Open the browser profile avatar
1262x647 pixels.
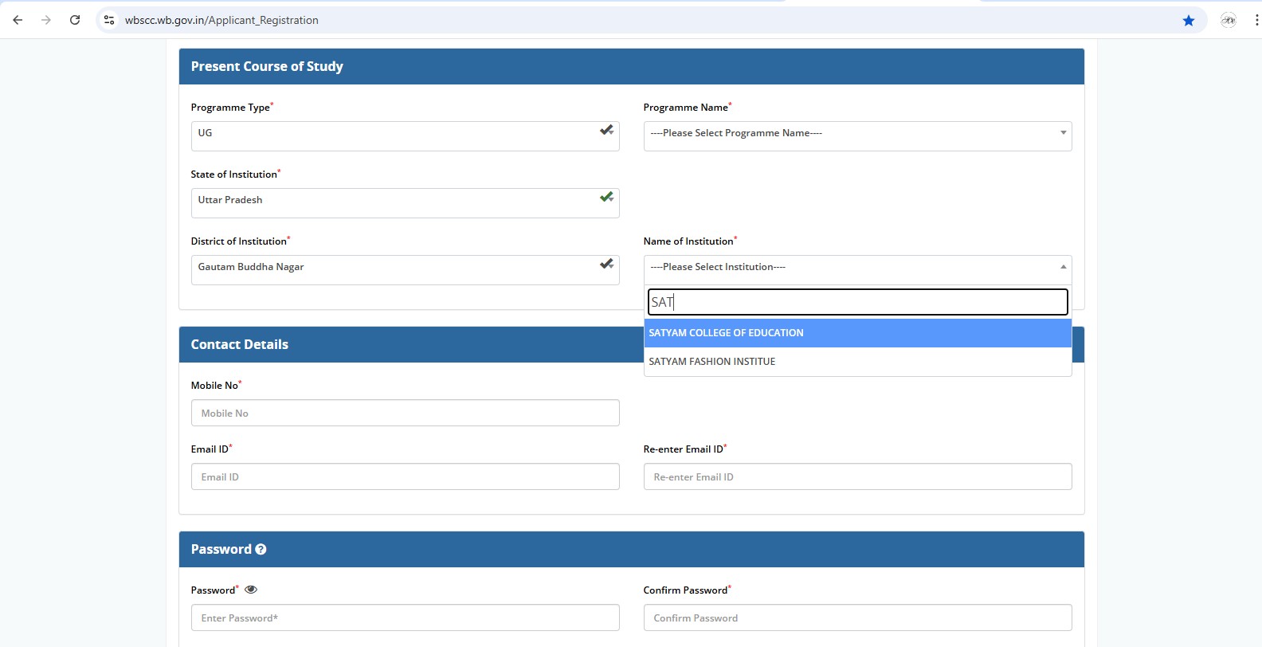[x=1228, y=21]
